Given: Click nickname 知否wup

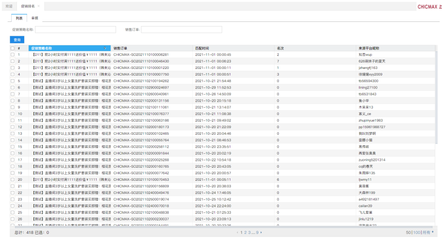Looking at the screenshot, I should point(366,55).
